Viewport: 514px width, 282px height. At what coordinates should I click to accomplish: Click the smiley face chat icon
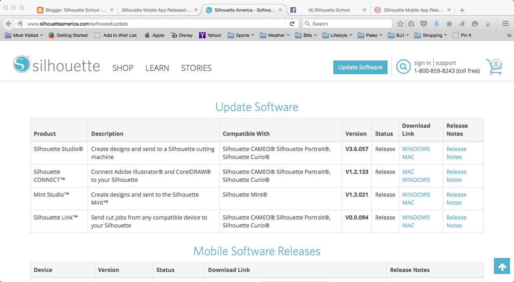pyautogui.click(x=475, y=24)
